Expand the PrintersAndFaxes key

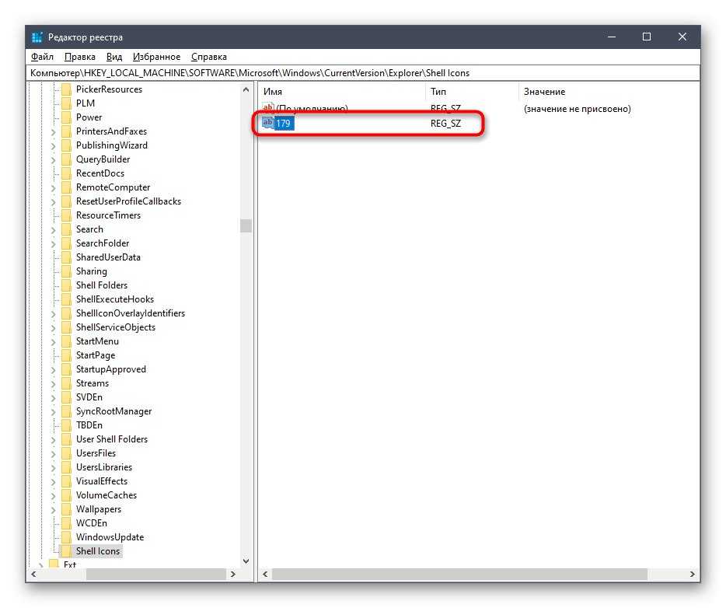click(x=53, y=132)
